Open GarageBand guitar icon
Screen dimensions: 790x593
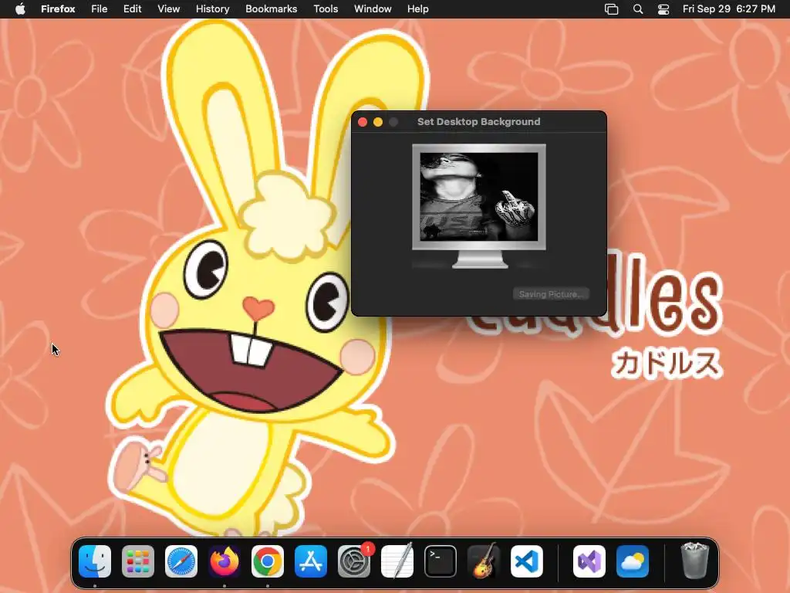click(484, 561)
